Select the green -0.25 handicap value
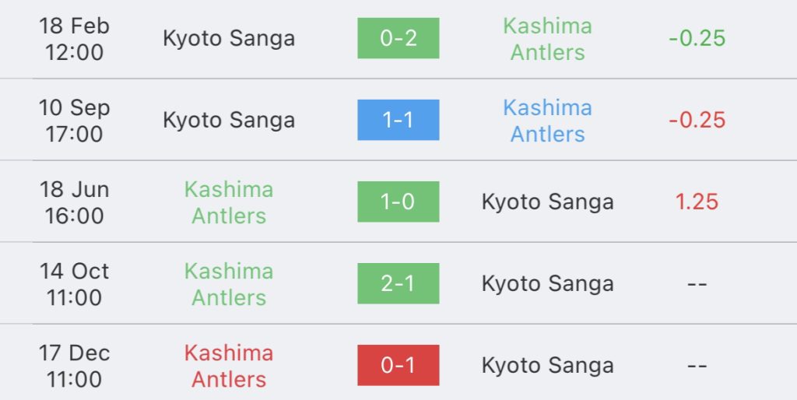The image size is (797, 400). click(697, 39)
